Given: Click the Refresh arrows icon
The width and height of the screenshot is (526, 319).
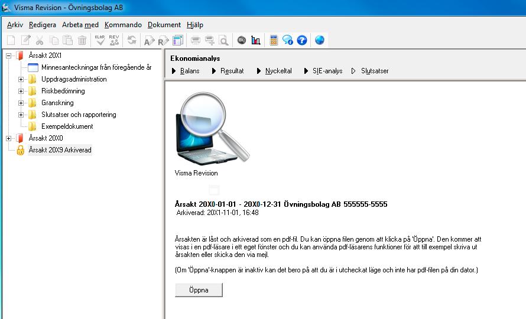Looking at the screenshot, I should point(132,40).
